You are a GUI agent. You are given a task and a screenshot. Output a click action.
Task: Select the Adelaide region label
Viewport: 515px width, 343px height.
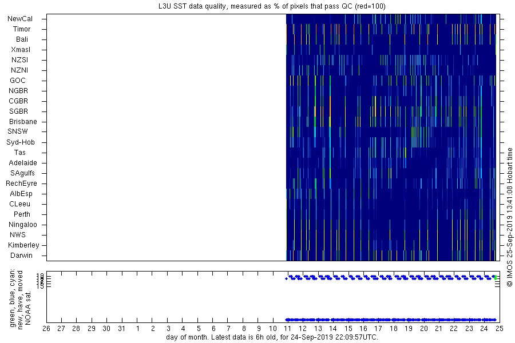pyautogui.click(x=23, y=163)
